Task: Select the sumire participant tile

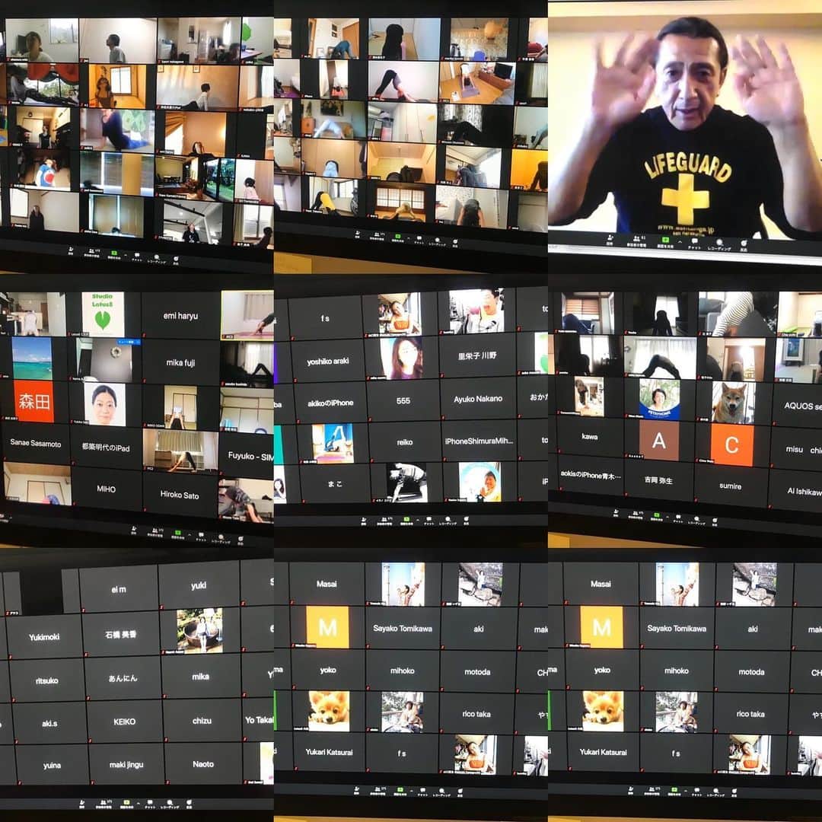Action: 730,486
